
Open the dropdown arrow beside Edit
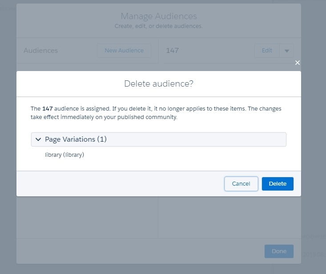pos(286,51)
